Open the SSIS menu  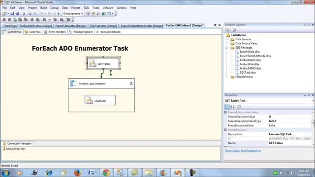[87, 8]
